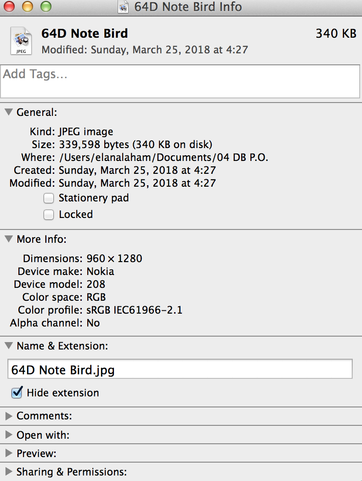Collapse the General section triangle
This screenshot has width=362, height=481.
[x=9, y=112]
